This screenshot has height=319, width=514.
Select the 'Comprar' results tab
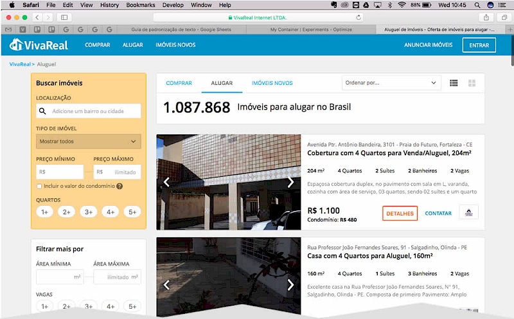[179, 83]
